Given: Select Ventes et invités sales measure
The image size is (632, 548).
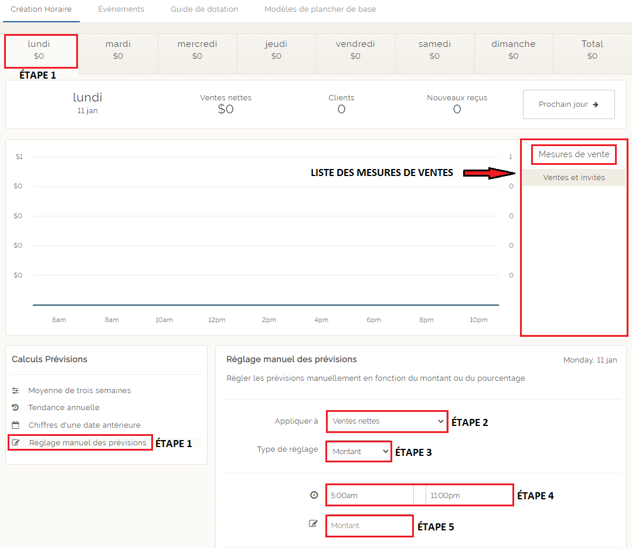Looking at the screenshot, I should click(x=573, y=178).
